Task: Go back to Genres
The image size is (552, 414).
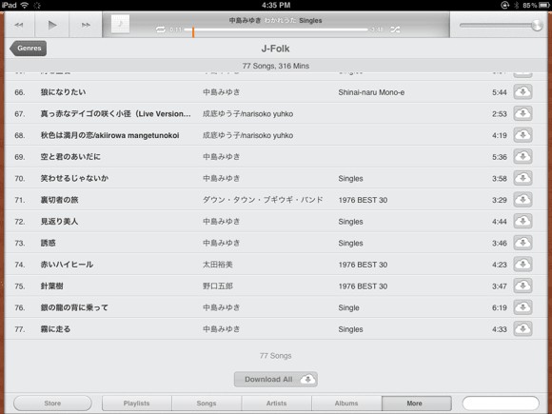Action: point(29,49)
